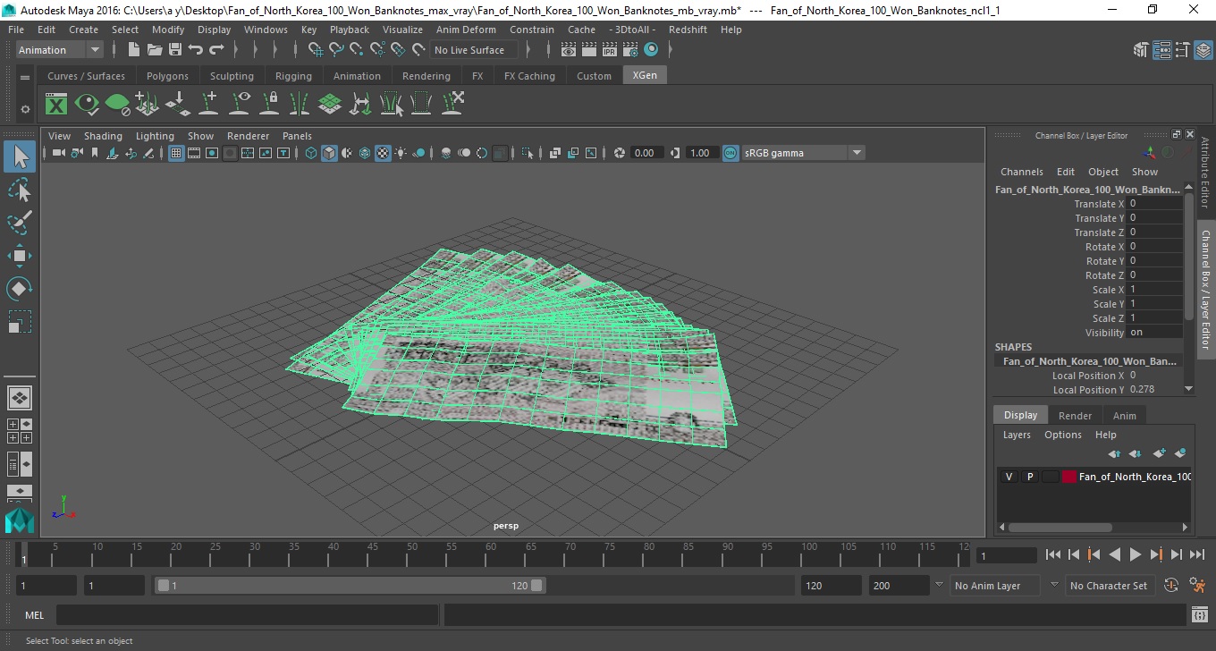This screenshot has height=651, width=1216.
Task: Expand shelf menu hamburger icon
Action: tap(25, 78)
